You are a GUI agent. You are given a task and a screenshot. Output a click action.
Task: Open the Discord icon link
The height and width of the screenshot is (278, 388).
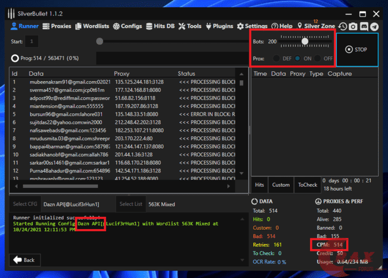tap(364, 26)
